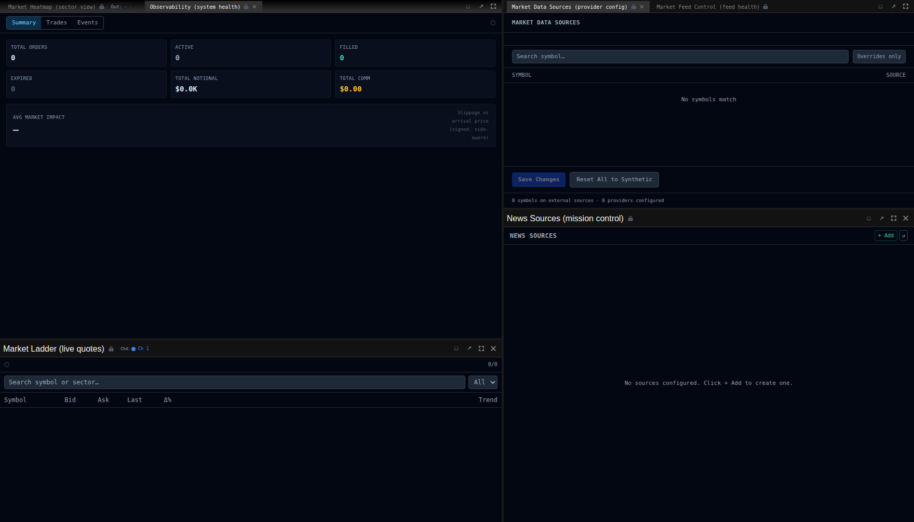Make the News Sources panel fullscreen
Viewport: 914px width, 522px height.
tap(894, 219)
